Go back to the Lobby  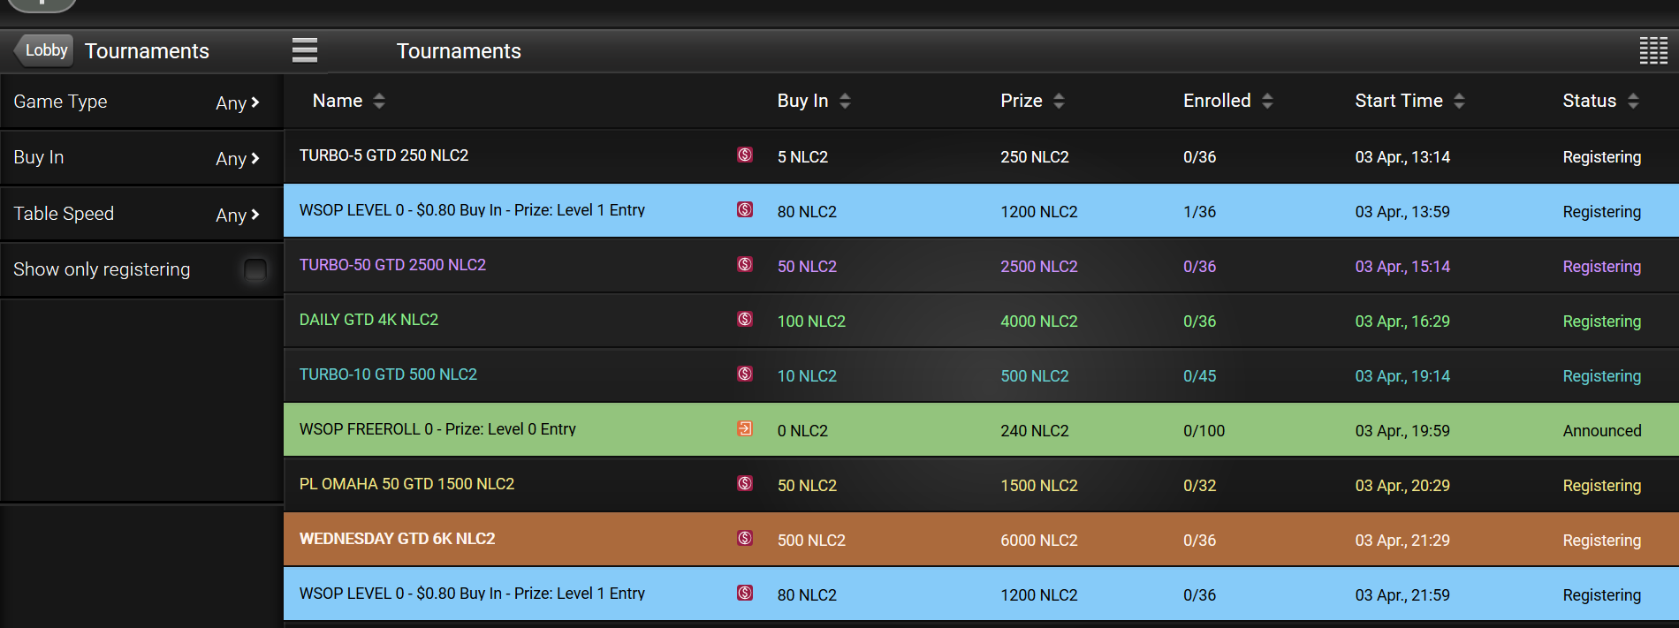(x=42, y=50)
